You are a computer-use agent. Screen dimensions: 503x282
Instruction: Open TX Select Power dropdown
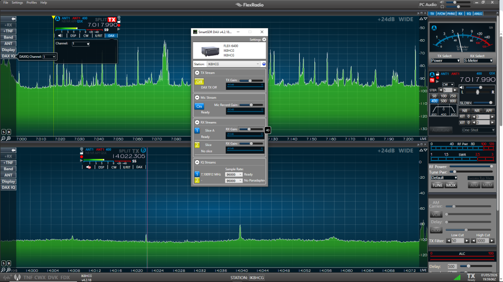point(445,61)
